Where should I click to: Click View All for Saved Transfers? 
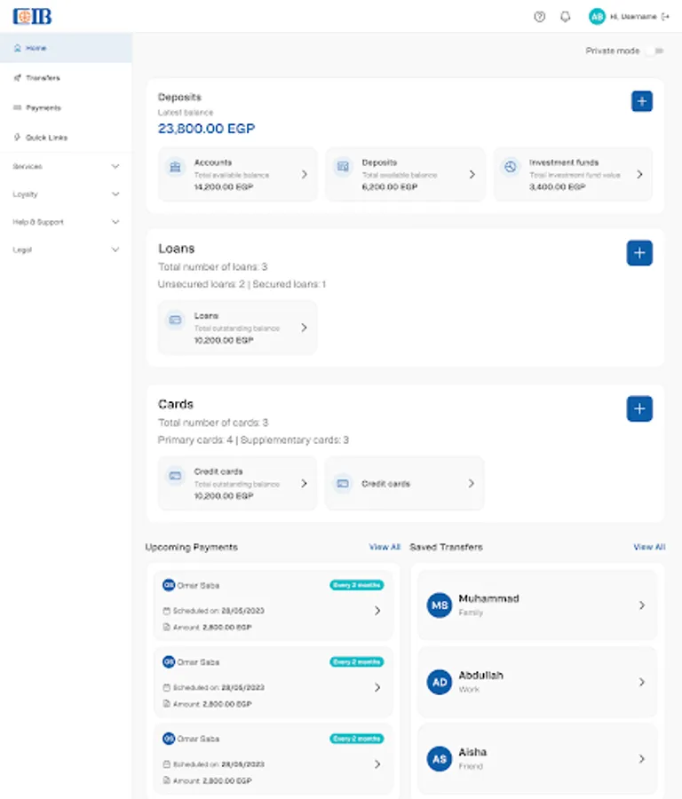(649, 547)
